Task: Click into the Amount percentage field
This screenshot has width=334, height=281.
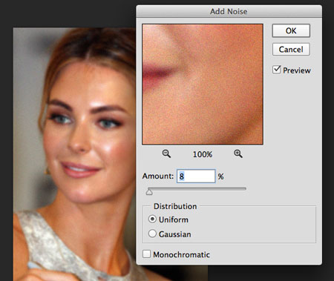Action: coord(196,176)
